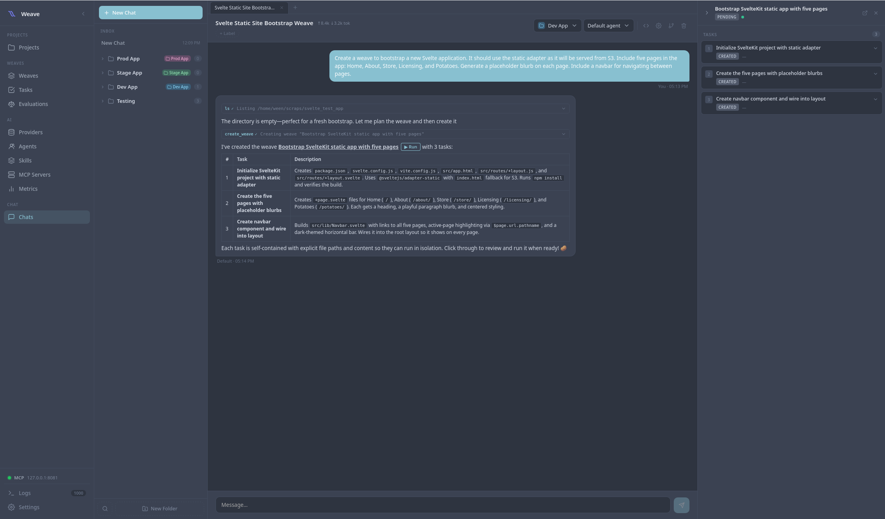Add a new tab with the plus icon
Viewport: 885px width, 519px height.
pos(295,7)
